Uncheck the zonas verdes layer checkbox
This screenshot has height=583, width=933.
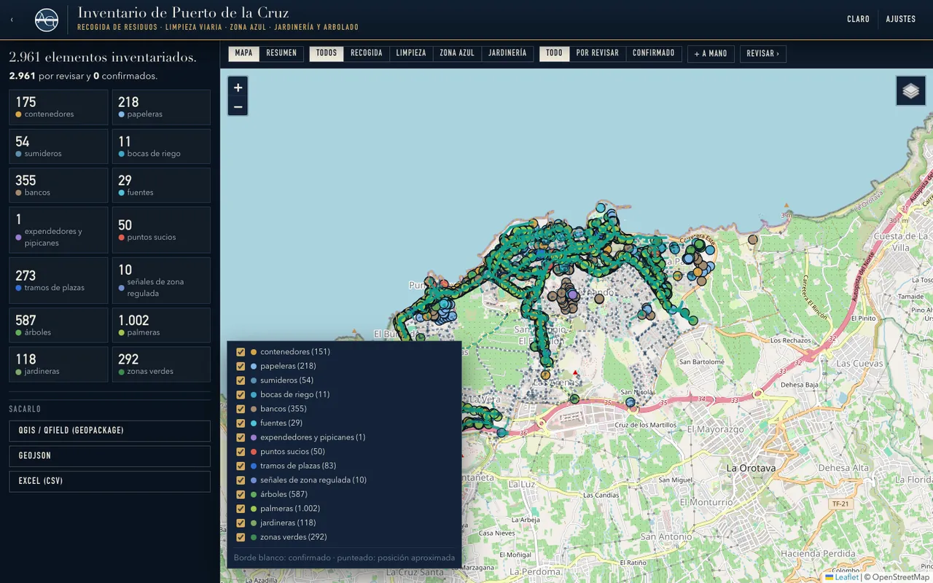(241, 537)
